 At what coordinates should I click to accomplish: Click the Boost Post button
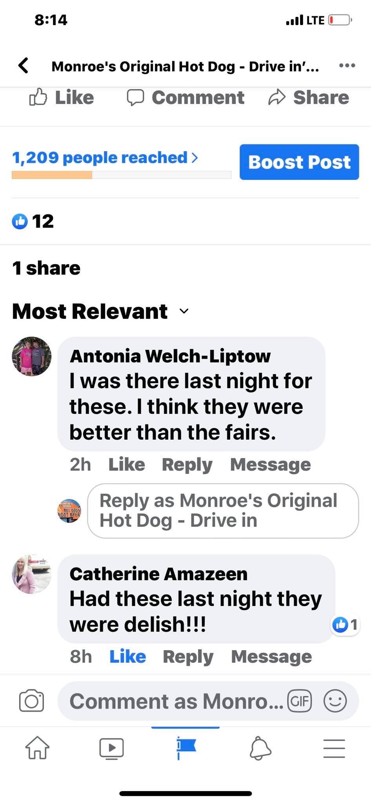299,162
